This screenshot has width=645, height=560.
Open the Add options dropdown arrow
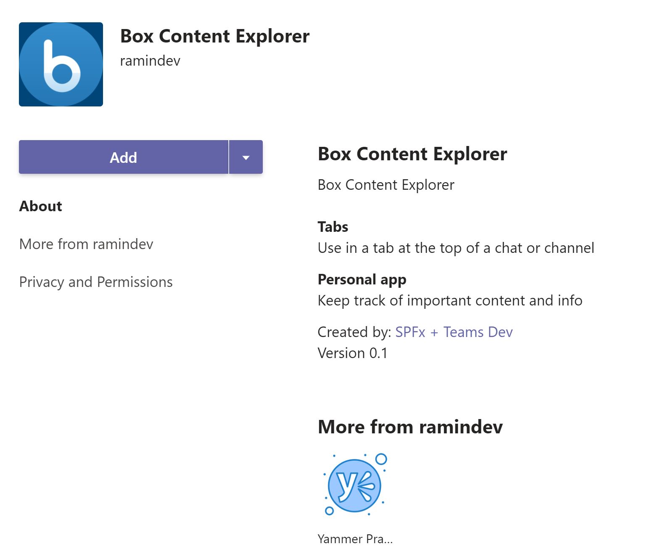click(246, 157)
